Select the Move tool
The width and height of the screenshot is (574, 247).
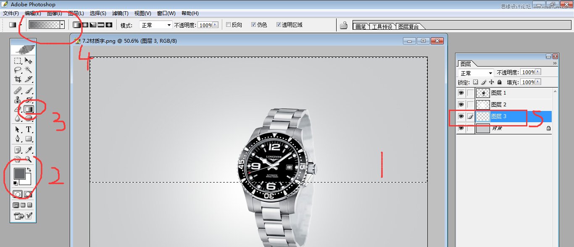(29, 61)
